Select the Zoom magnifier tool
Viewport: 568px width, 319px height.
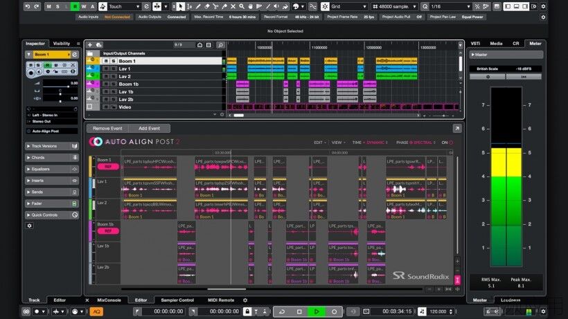(x=242, y=6)
